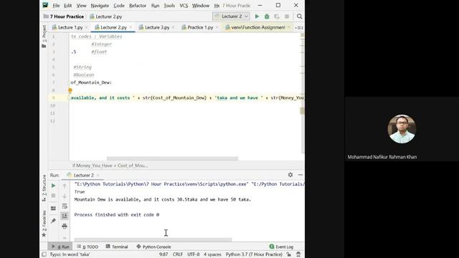Click 7 Hour Practice breadcrumb
Viewport: 459px width, 258px height.
pyautogui.click(x=64, y=16)
